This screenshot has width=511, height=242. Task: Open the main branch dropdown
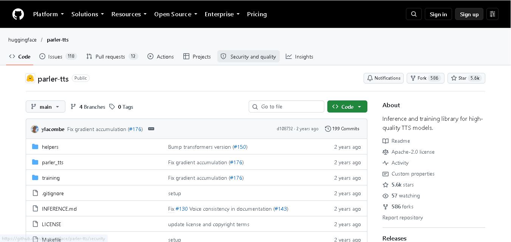tap(45, 106)
